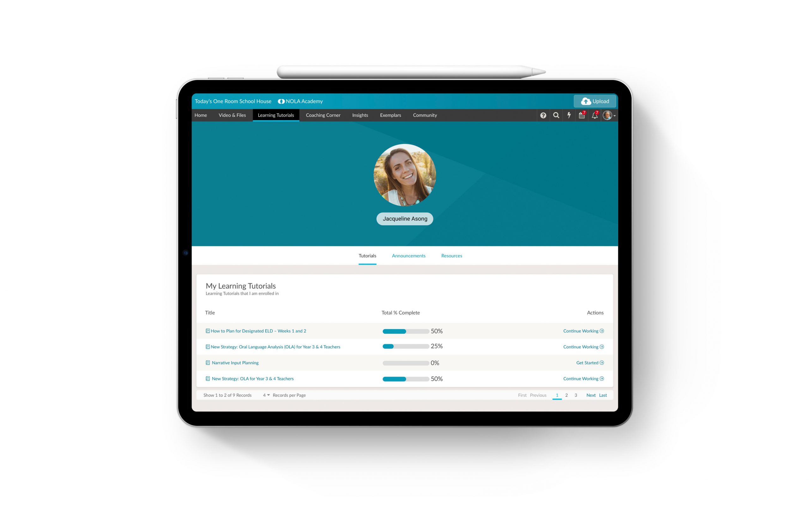The image size is (809, 505).
Task: Select the Coaching Corner menu item
Action: 322,115
